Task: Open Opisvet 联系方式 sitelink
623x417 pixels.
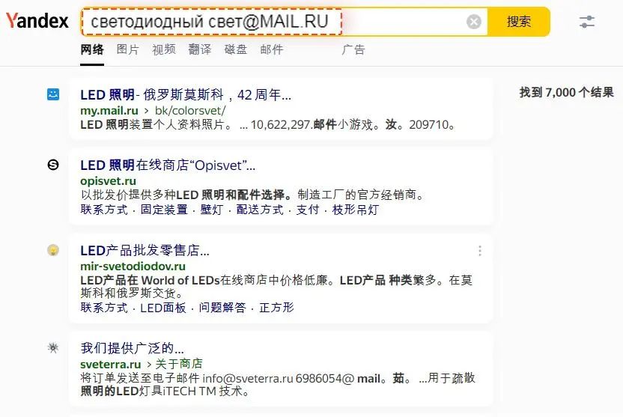Action: tap(104, 210)
